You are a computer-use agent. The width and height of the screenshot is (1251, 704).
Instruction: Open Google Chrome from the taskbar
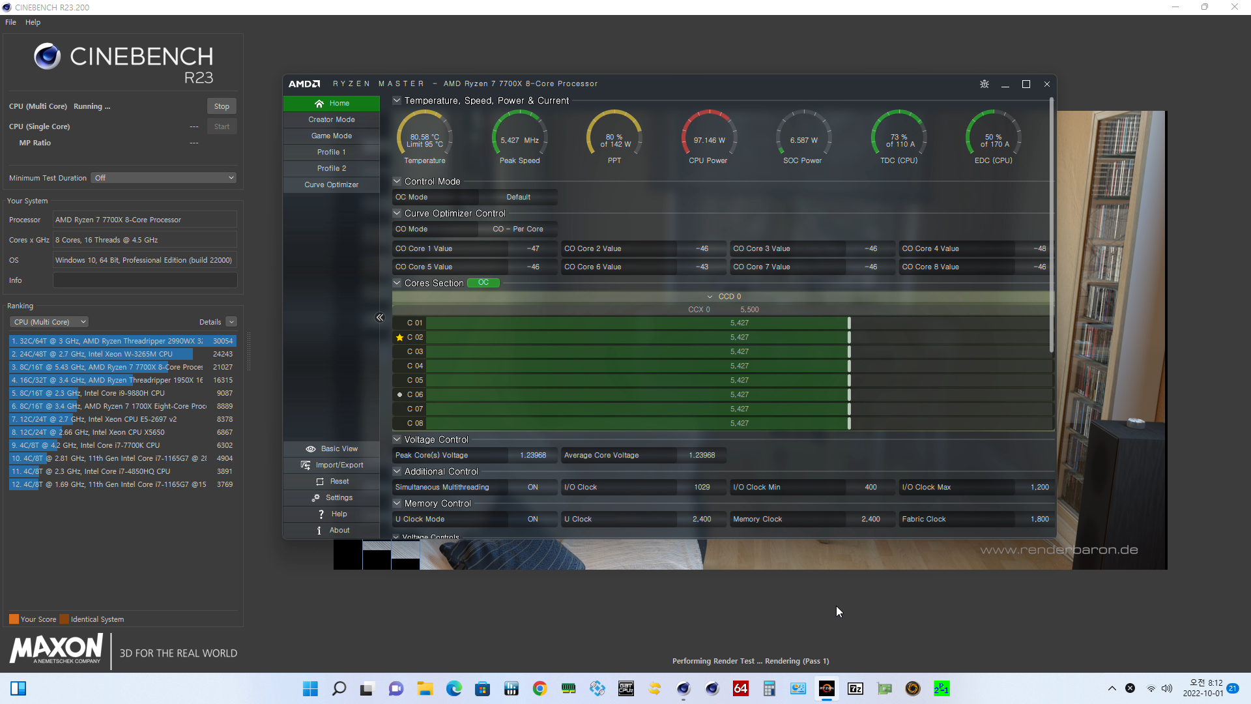(x=540, y=688)
